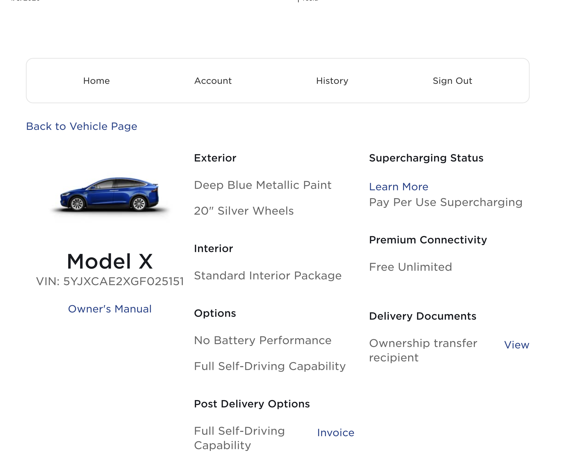Click the Options section heading

click(215, 313)
